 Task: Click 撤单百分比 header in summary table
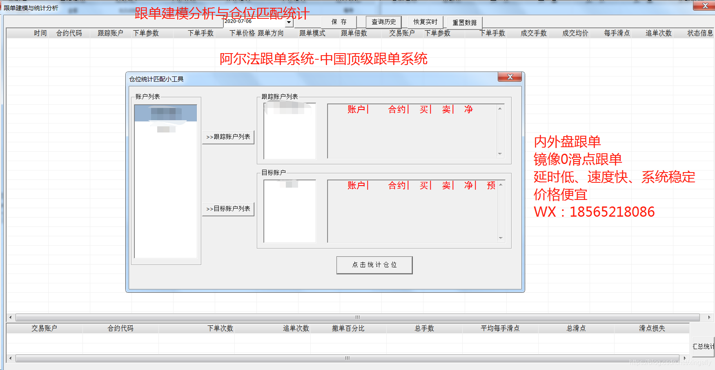pyautogui.click(x=348, y=328)
